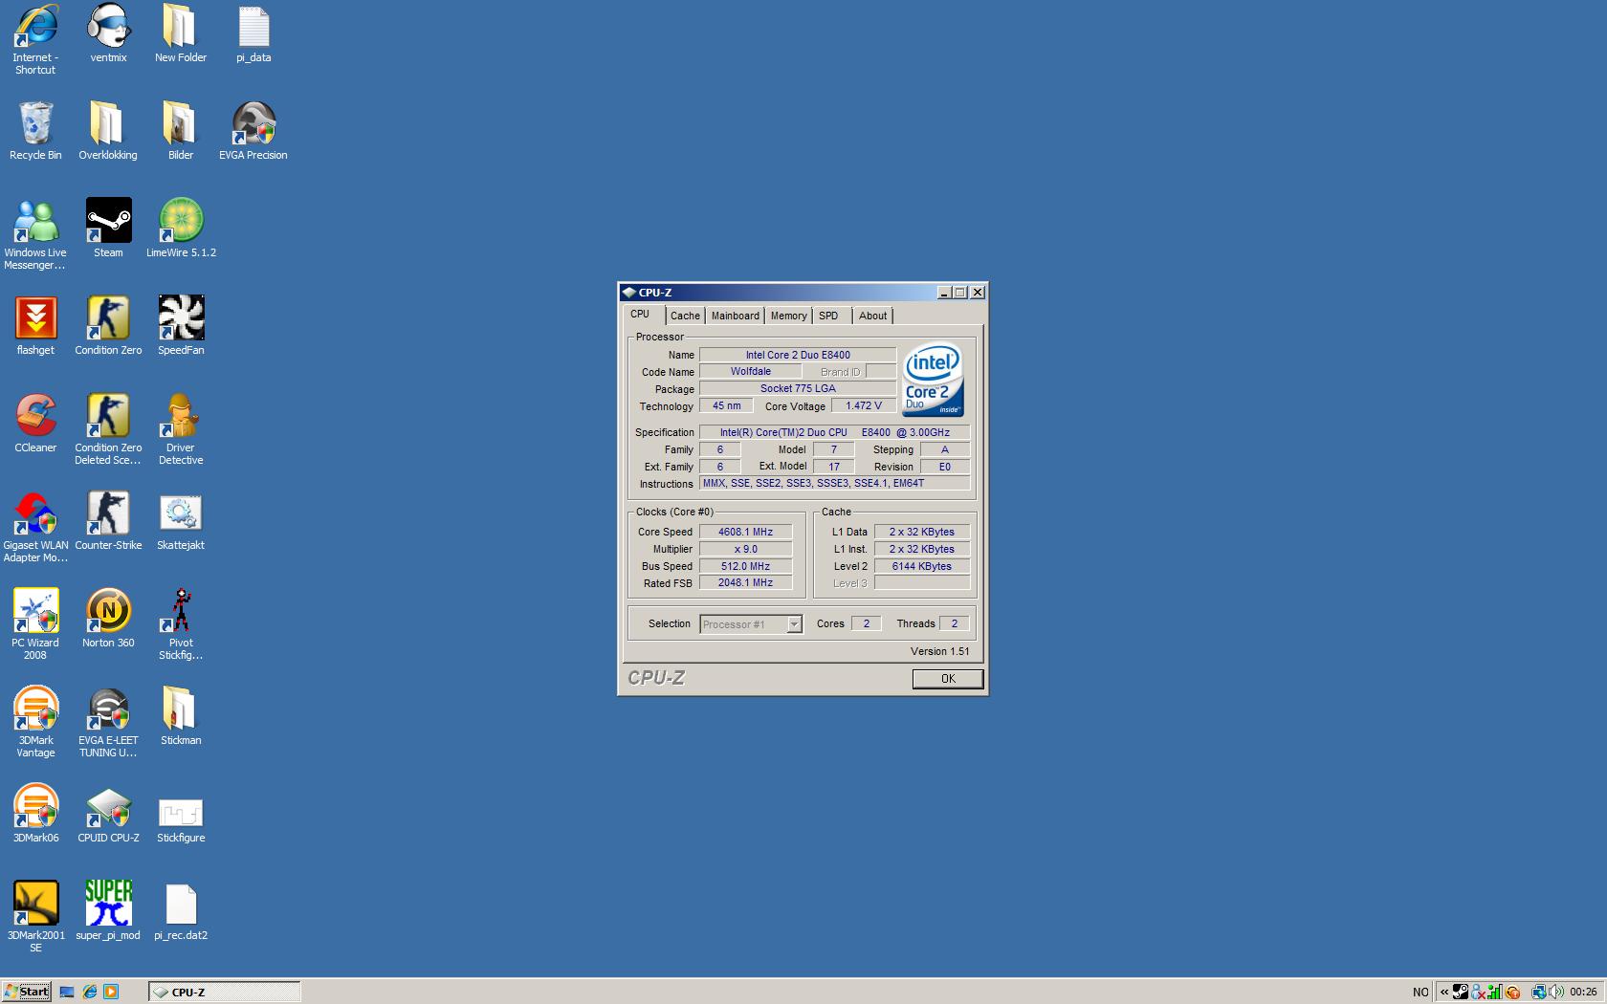Select the Stickman folder icon
This screenshot has height=1004, width=1607.
[x=181, y=716]
